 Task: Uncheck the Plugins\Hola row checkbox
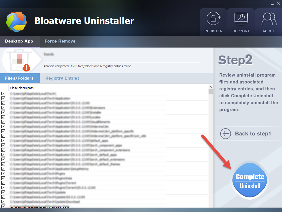click(3, 178)
